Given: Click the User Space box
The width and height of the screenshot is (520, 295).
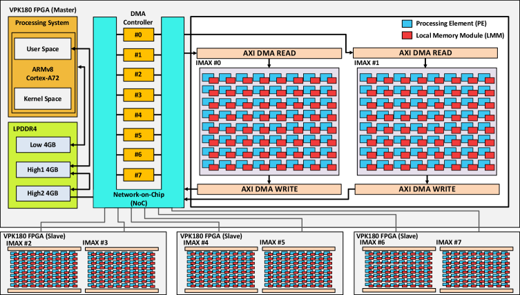Looking at the screenshot, I should [x=42, y=49].
